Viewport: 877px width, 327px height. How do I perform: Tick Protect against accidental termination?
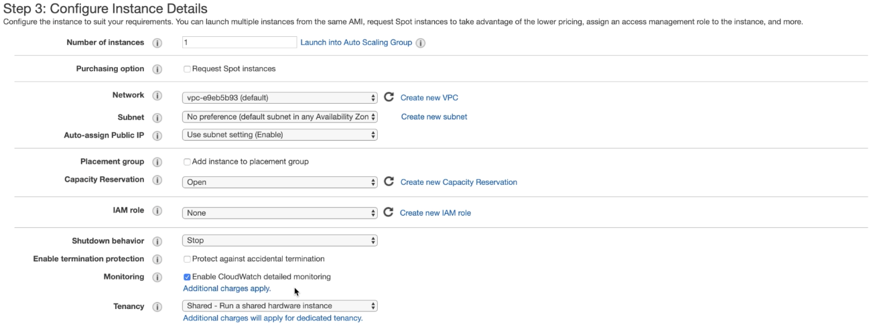pos(188,259)
